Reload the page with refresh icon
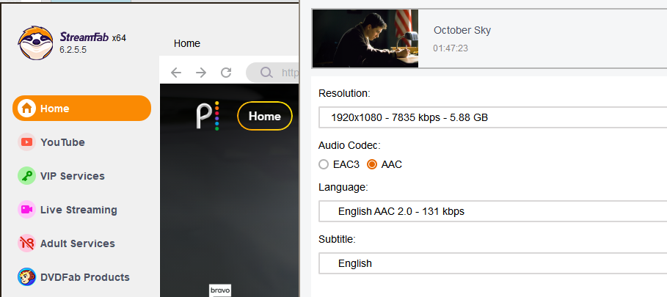This screenshot has width=667, height=297. tap(226, 72)
